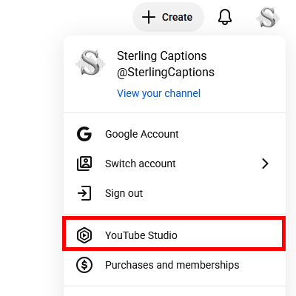Click the plus icon in Create
Image resolution: width=296 pixels, height=296 pixels.
(x=149, y=17)
